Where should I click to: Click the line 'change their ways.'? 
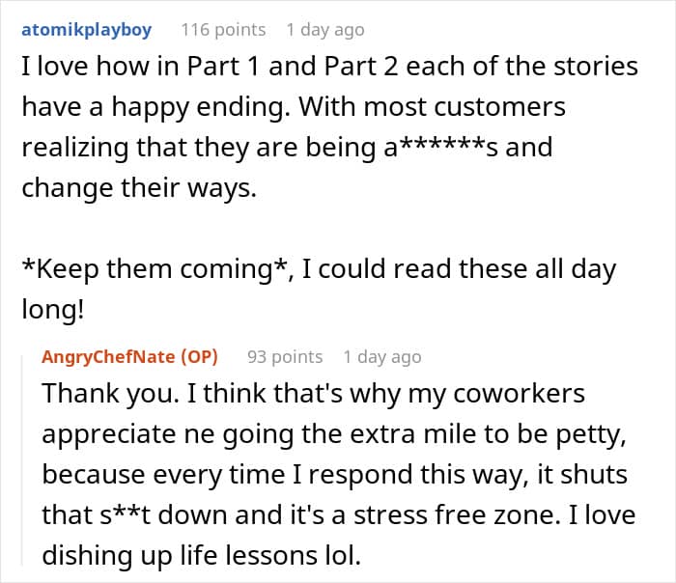[x=139, y=188]
